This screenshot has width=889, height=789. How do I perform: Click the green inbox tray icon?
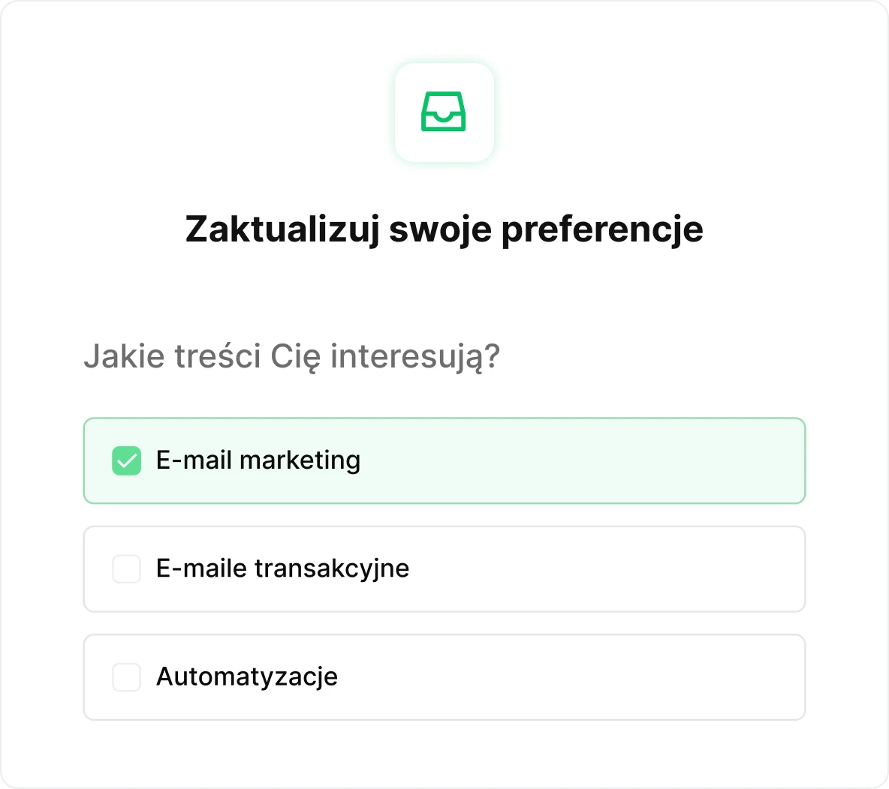(444, 112)
